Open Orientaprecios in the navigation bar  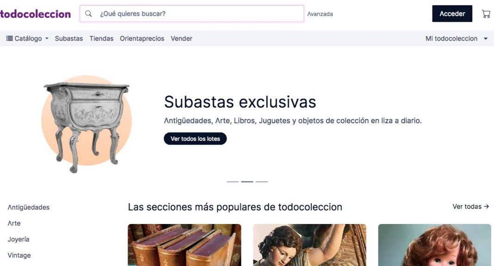(142, 38)
